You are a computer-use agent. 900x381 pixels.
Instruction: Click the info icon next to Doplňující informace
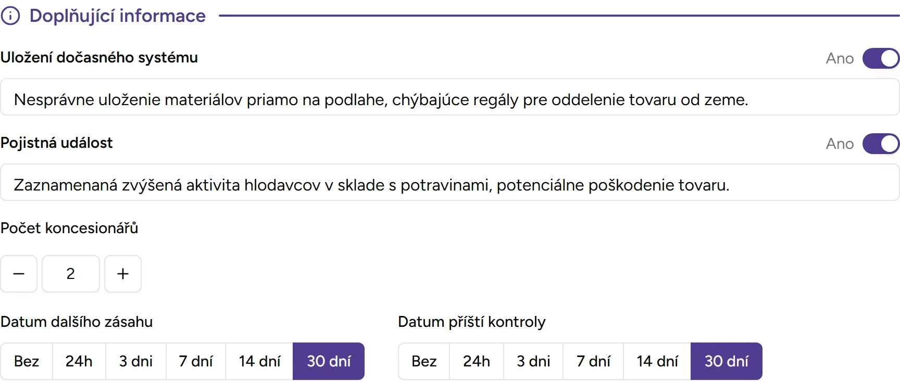tap(10, 16)
